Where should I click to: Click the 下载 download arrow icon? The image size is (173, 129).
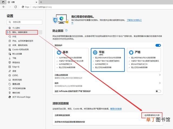click(10, 58)
